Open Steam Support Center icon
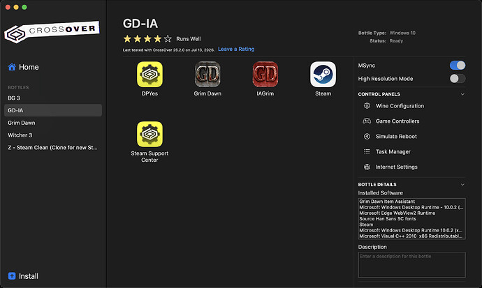This screenshot has height=288, width=482. (x=149, y=134)
